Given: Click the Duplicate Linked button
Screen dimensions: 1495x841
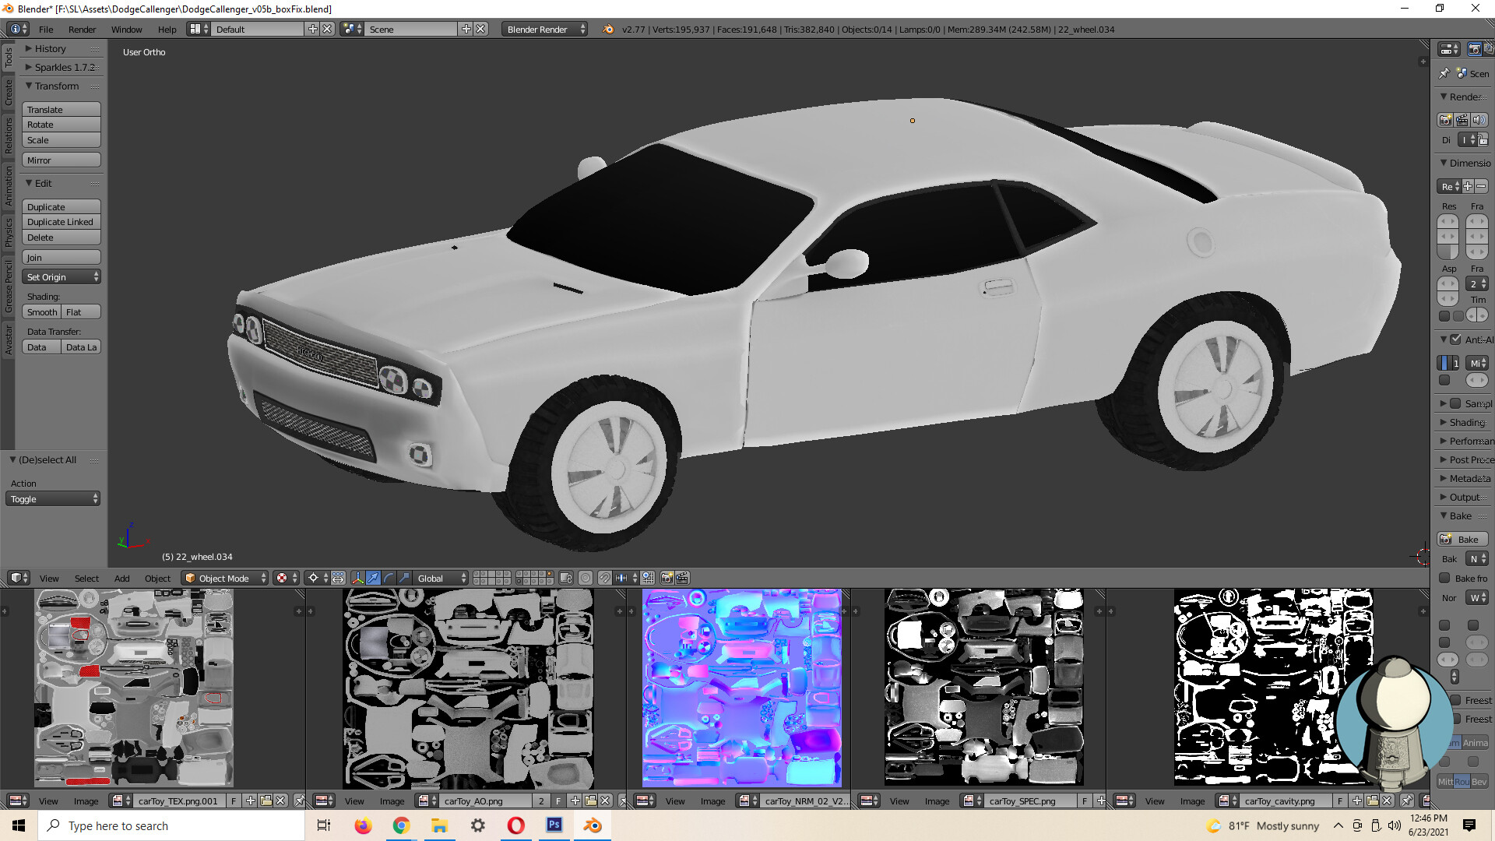Looking at the screenshot, I should tap(62, 222).
